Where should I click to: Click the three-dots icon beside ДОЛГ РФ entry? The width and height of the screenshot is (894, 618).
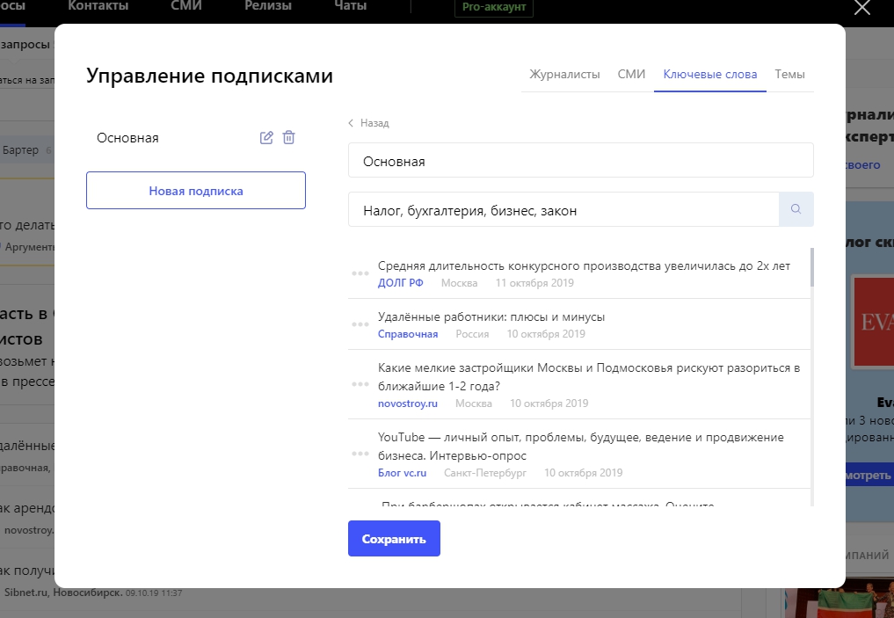click(360, 273)
